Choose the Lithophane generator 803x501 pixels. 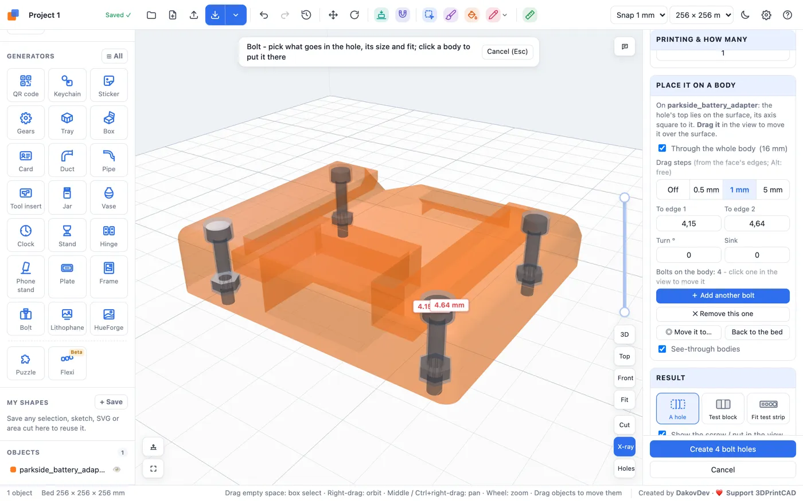67,319
